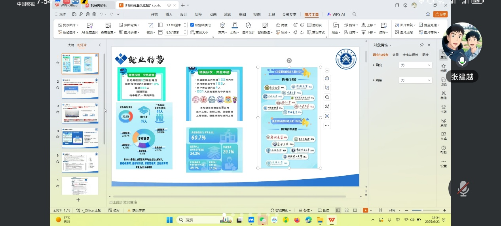Open the 圆角 dropdown in properties panel
Viewport: 501px width, 226px height.
tap(415, 65)
